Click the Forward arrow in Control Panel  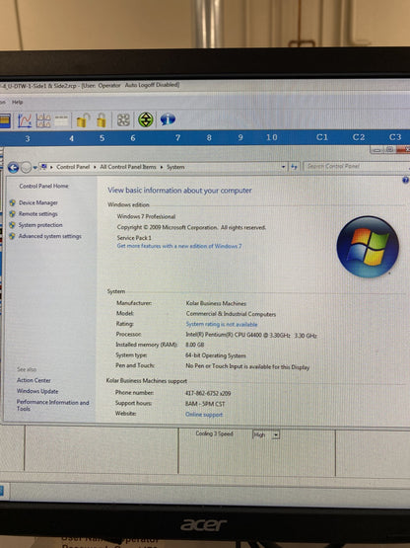coord(26,168)
